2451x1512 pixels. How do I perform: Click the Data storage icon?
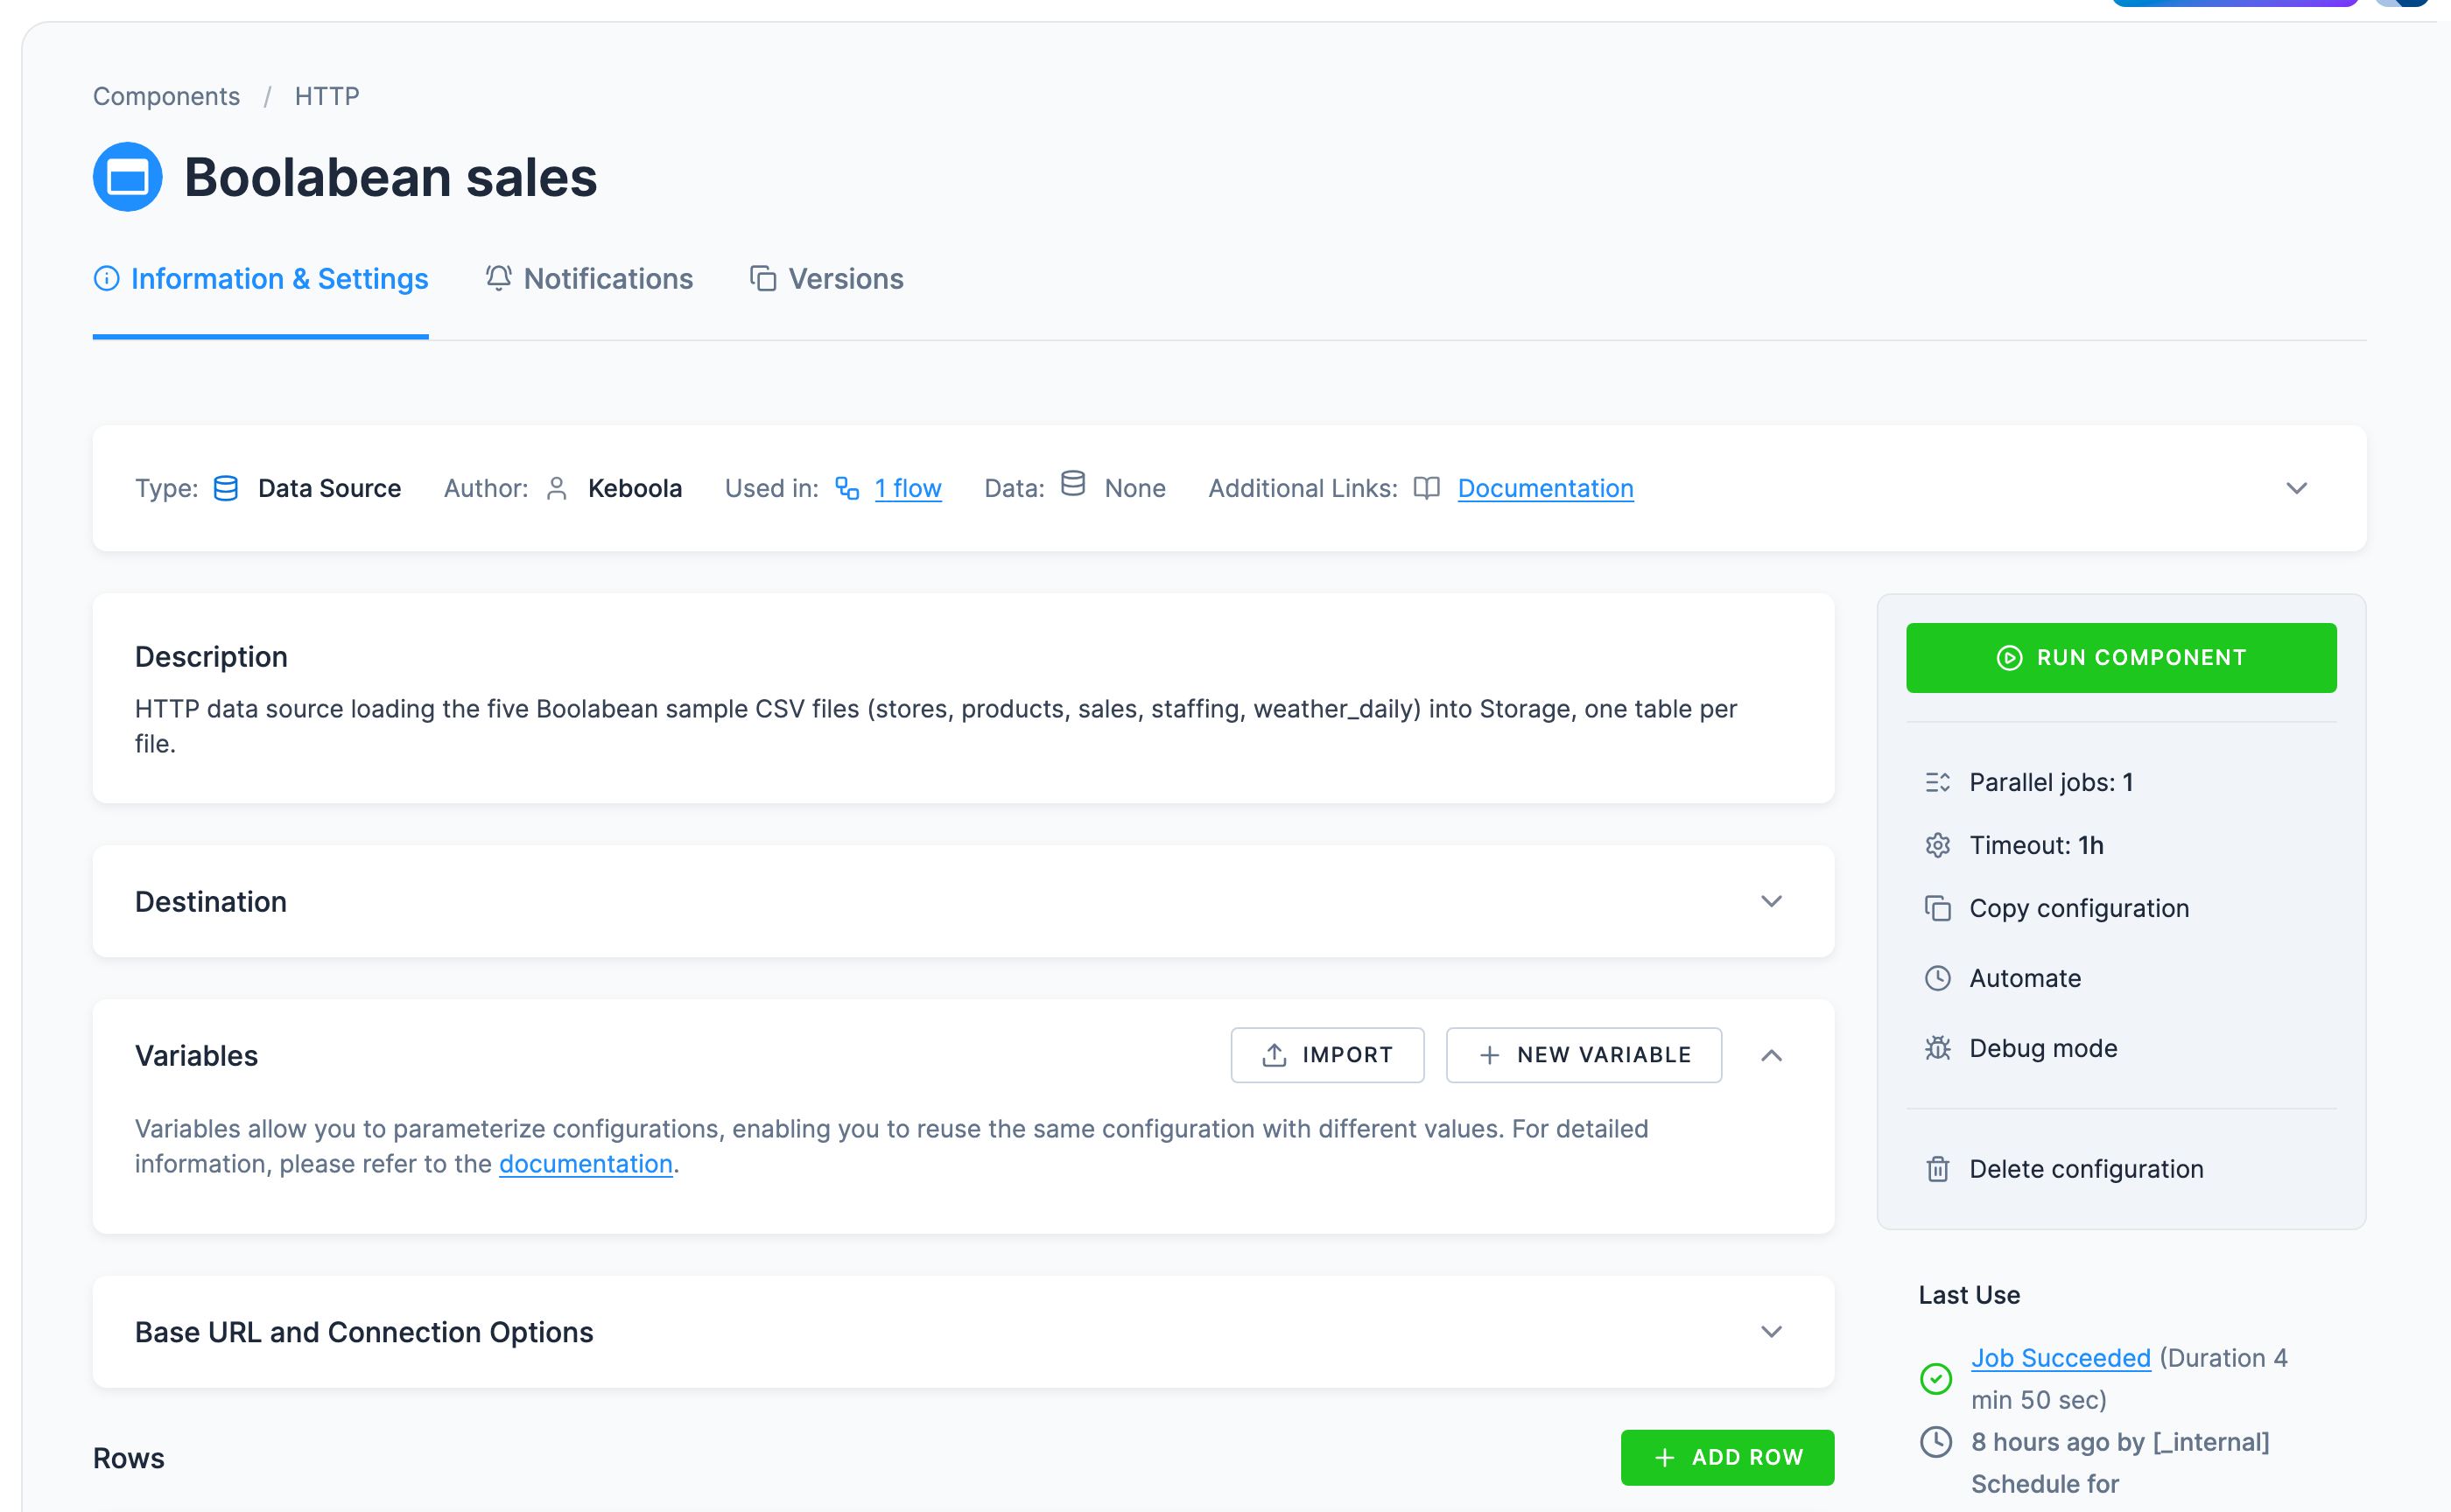pyautogui.click(x=1072, y=484)
